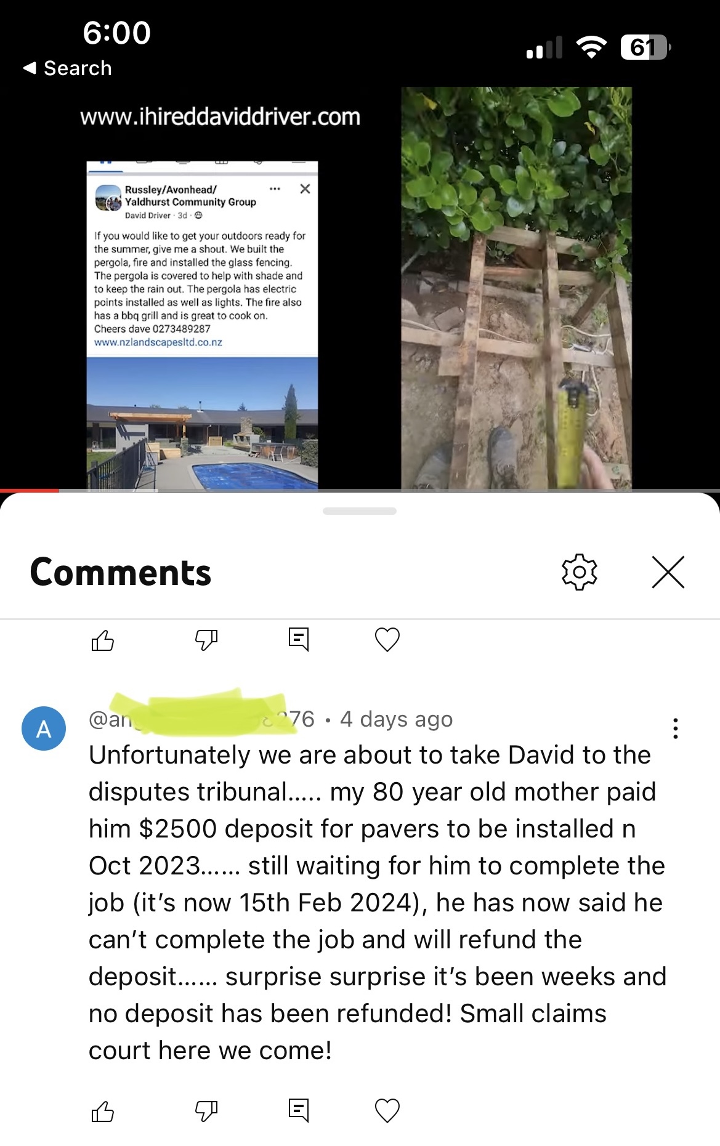This screenshot has height=1146, width=720.
Task: Tap the battery indicator in status bar
Action: point(645,47)
